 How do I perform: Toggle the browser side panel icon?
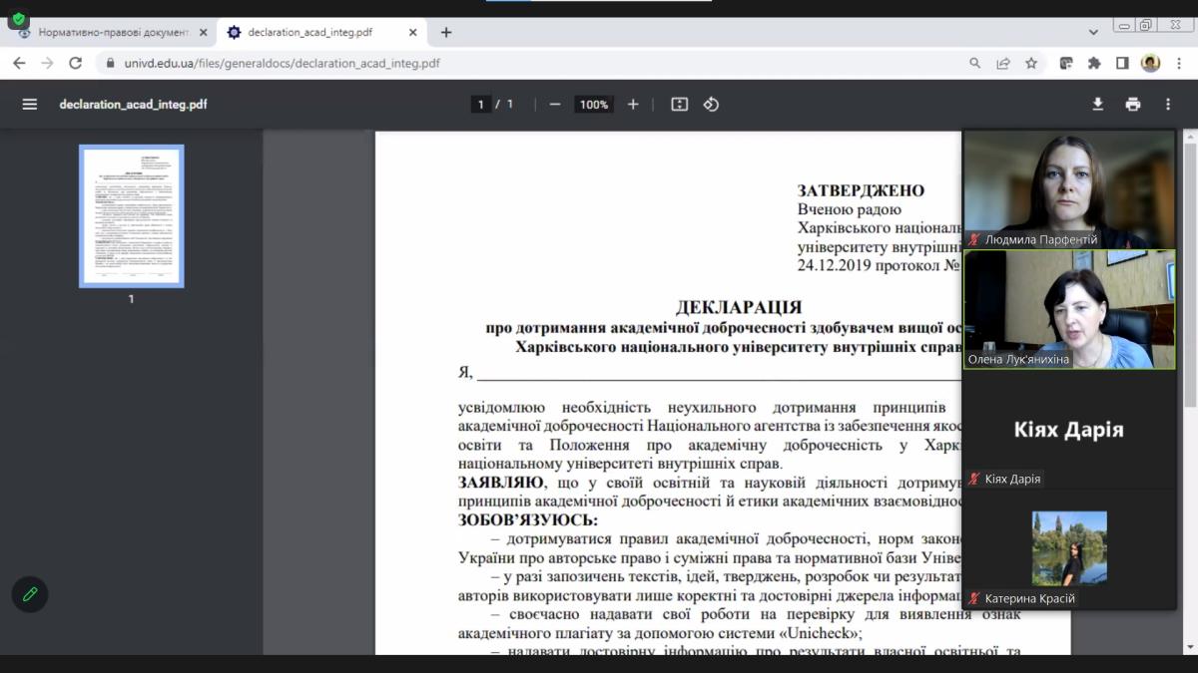coord(1122,63)
